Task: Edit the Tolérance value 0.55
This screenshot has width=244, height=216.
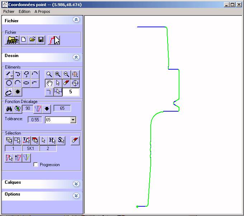Action: point(35,120)
